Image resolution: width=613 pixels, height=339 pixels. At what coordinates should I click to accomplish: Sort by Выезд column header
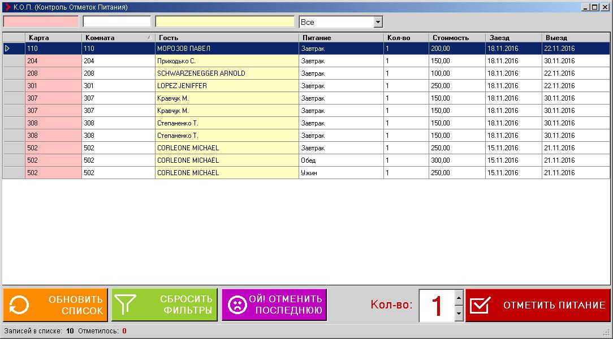[x=576, y=37]
